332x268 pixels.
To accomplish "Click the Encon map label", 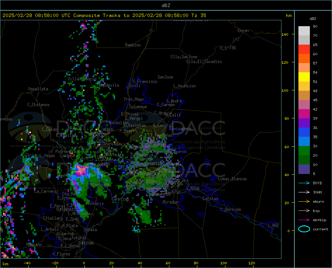I will pyautogui.click(x=243, y=31).
